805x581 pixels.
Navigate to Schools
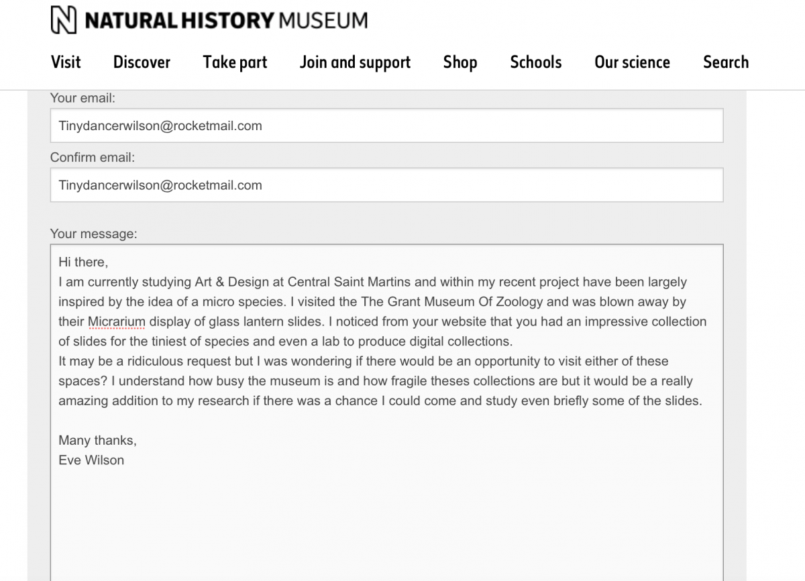coord(536,62)
